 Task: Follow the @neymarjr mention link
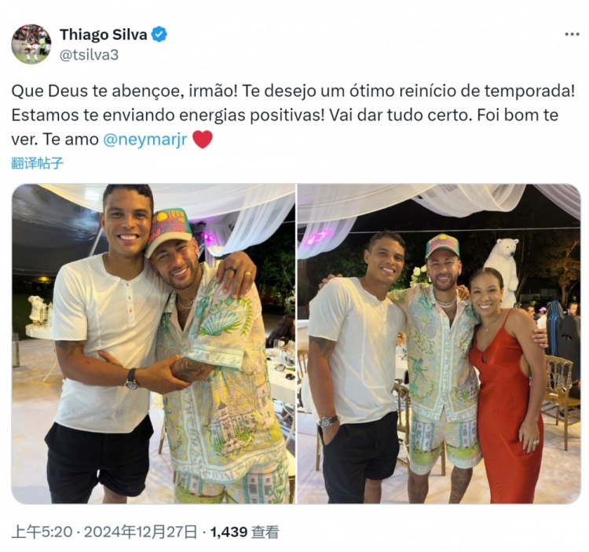tap(145, 139)
